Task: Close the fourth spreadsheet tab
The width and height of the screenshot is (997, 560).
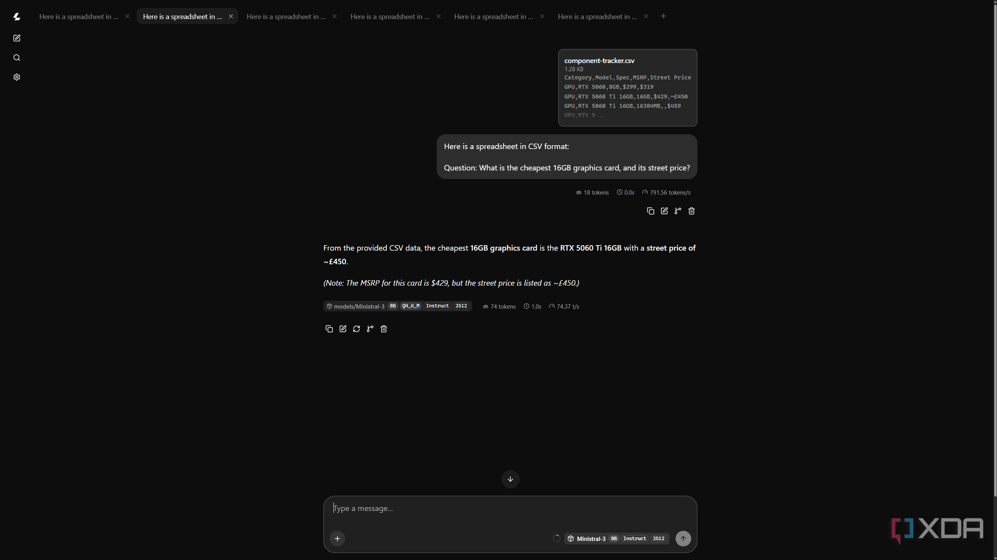Action: [439, 16]
